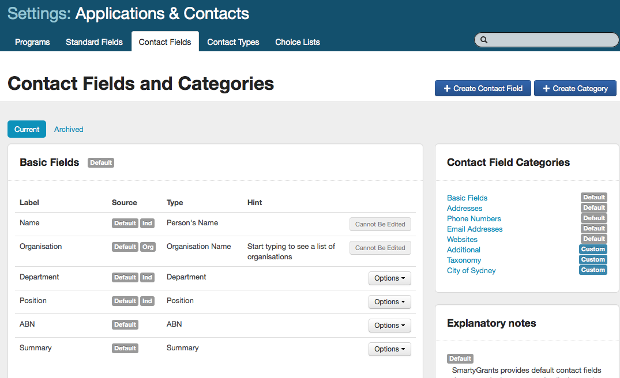This screenshot has width=620, height=378.
Task: Click the Addresses category link
Action: (x=464, y=209)
